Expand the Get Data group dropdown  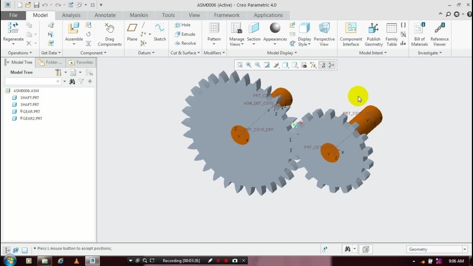51,53
